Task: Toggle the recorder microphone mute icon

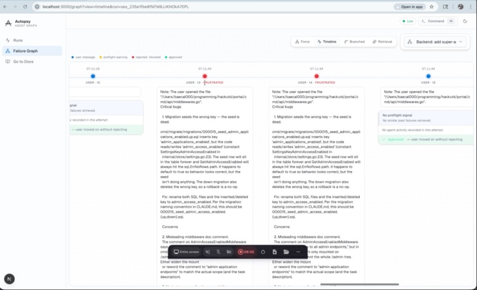Action: click(x=218, y=252)
